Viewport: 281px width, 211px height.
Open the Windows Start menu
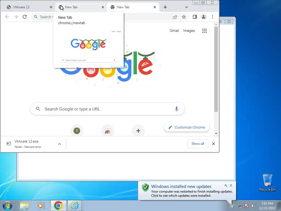[x=7, y=206]
